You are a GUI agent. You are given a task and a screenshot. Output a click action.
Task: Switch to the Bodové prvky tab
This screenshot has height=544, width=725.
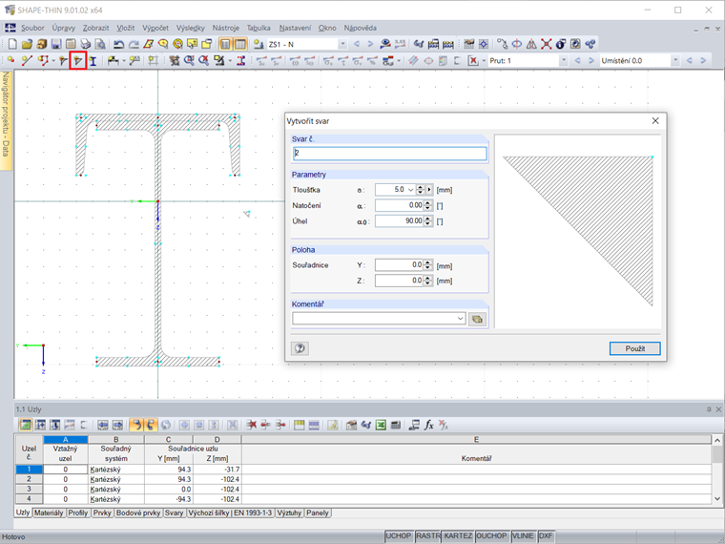pyautogui.click(x=138, y=513)
